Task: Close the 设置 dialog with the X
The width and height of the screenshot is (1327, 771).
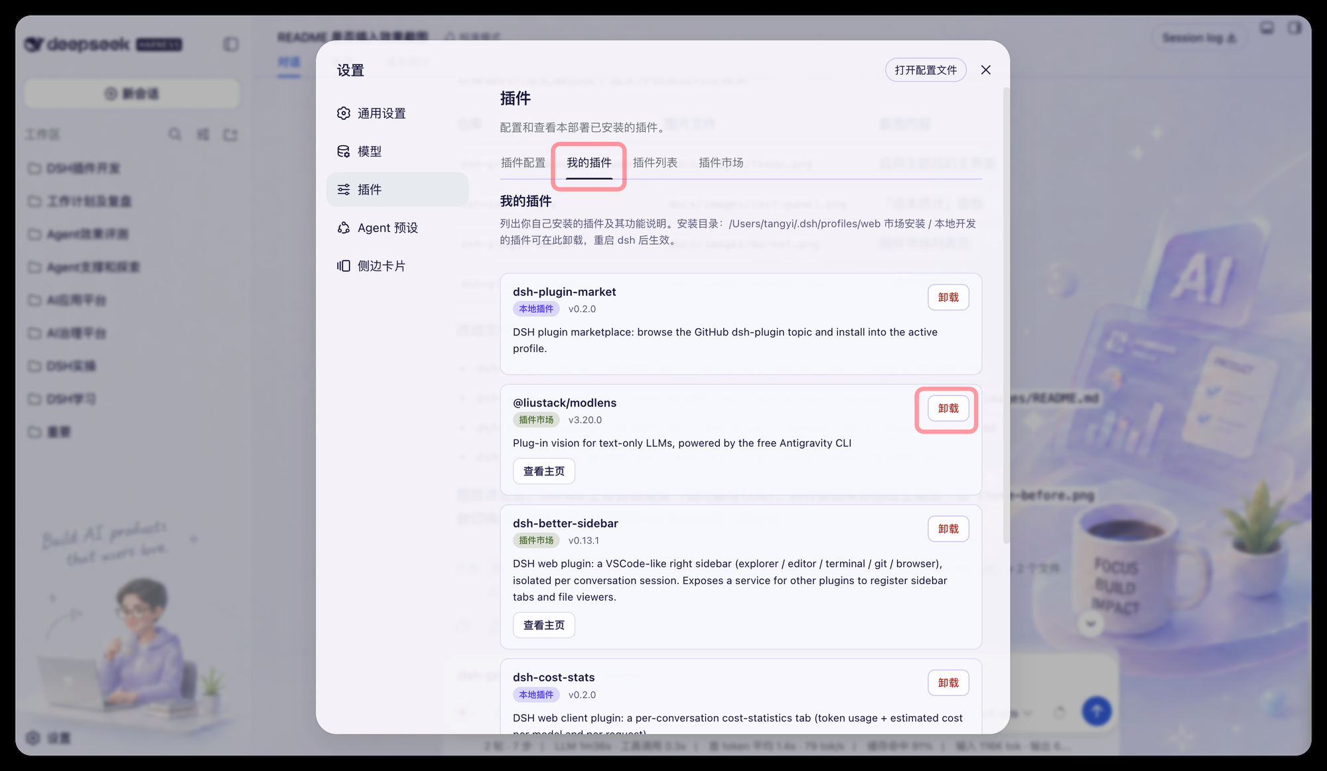Action: [986, 70]
